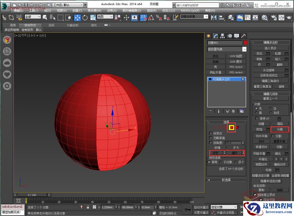
Task: Activate the Select and Rotate tool
Action: click(84, 17)
